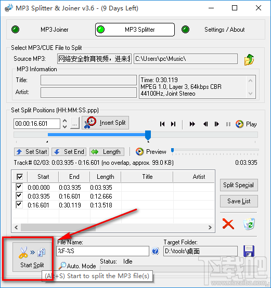Click the Length column header
This screenshot has height=288, width=271.
(x=106, y=177)
